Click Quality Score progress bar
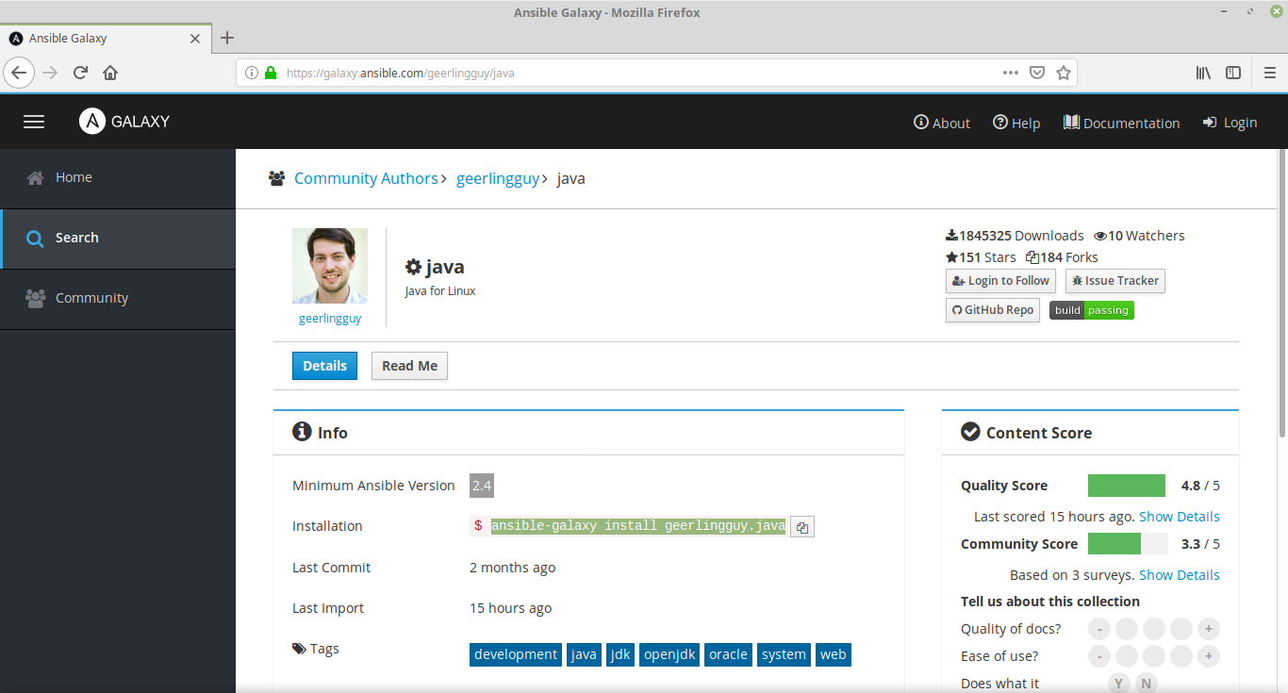This screenshot has height=693, width=1288. pyautogui.click(x=1128, y=486)
